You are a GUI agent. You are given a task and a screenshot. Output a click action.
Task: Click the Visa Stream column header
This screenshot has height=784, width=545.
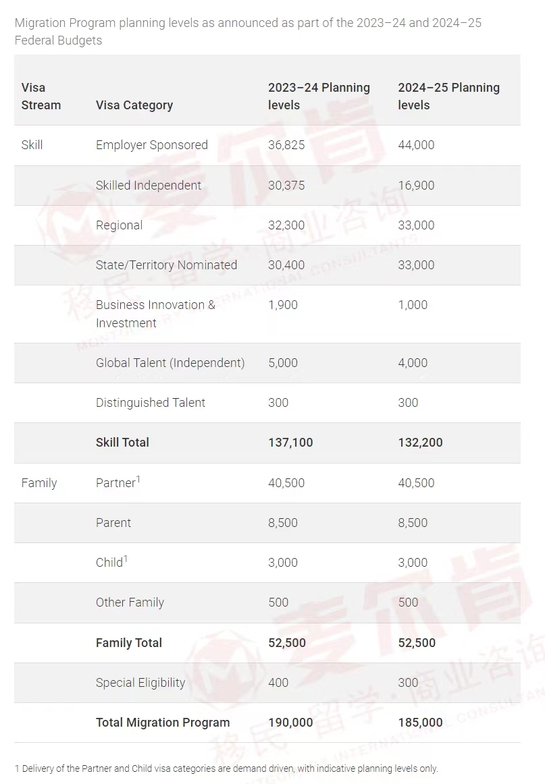(41, 96)
